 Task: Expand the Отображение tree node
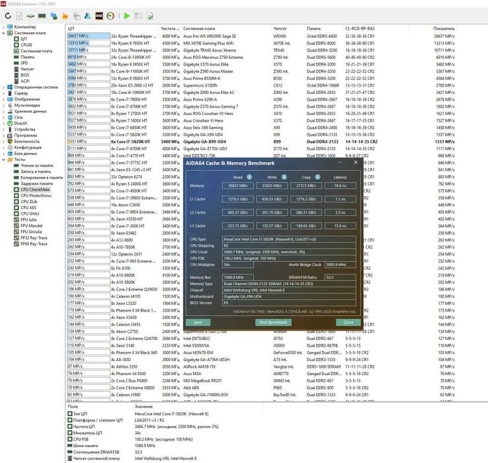click(3, 99)
